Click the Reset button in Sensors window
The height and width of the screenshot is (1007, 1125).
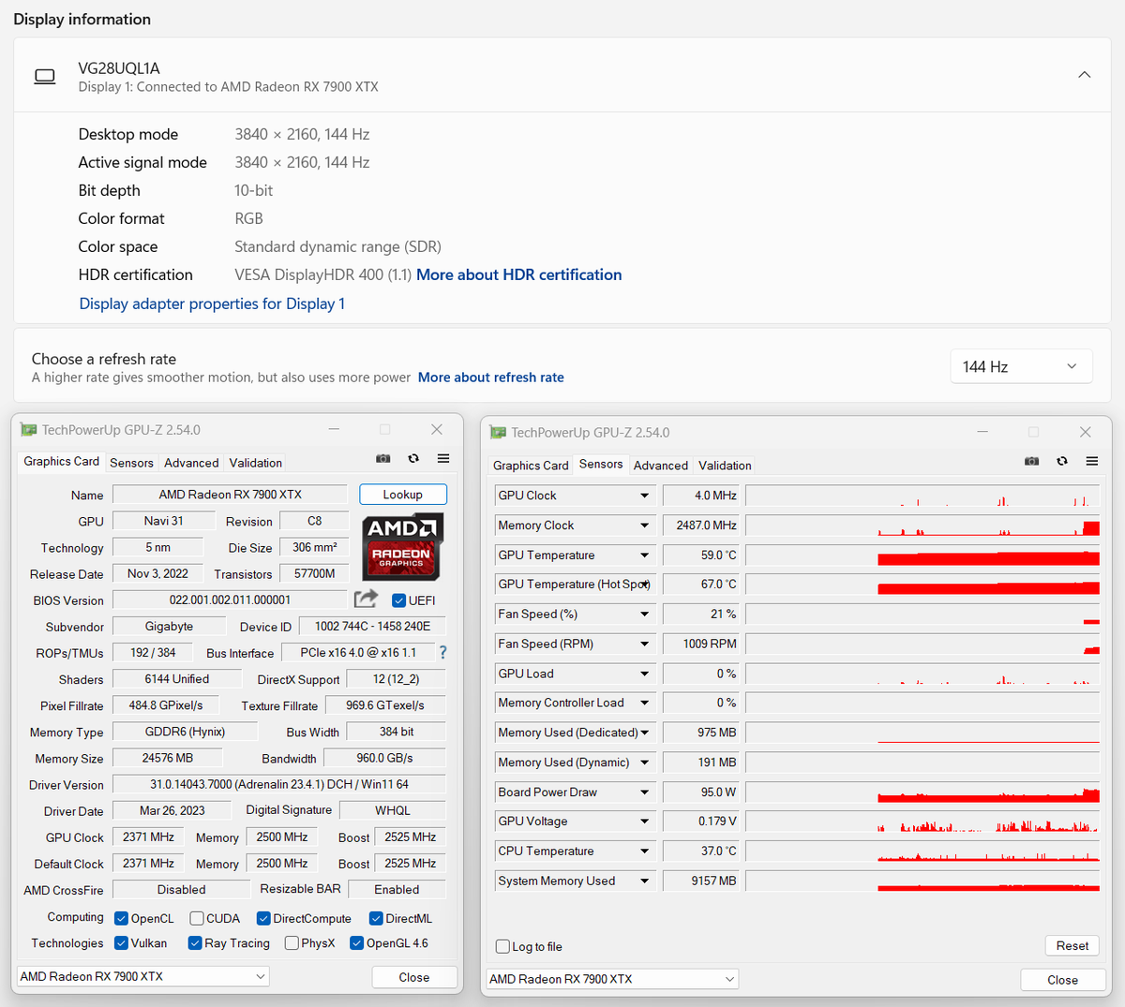[x=1072, y=945]
